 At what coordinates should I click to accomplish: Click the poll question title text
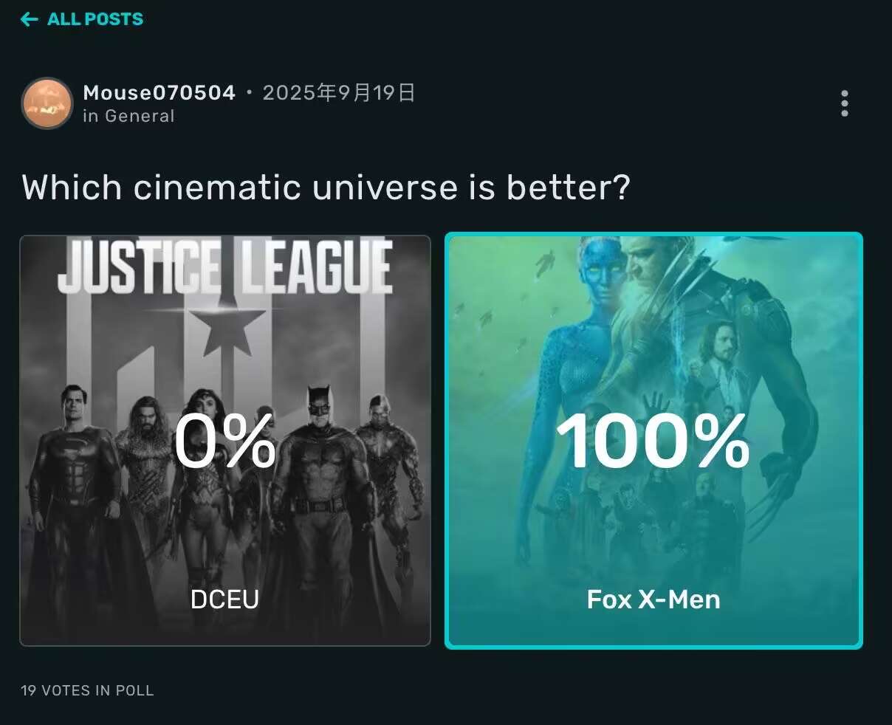326,188
